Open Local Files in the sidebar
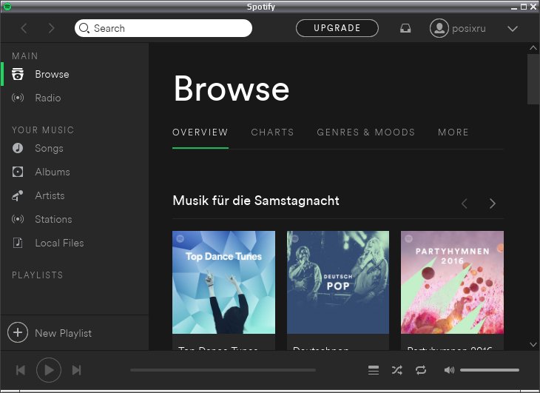Screen dimensions: 540x393 tap(59, 243)
